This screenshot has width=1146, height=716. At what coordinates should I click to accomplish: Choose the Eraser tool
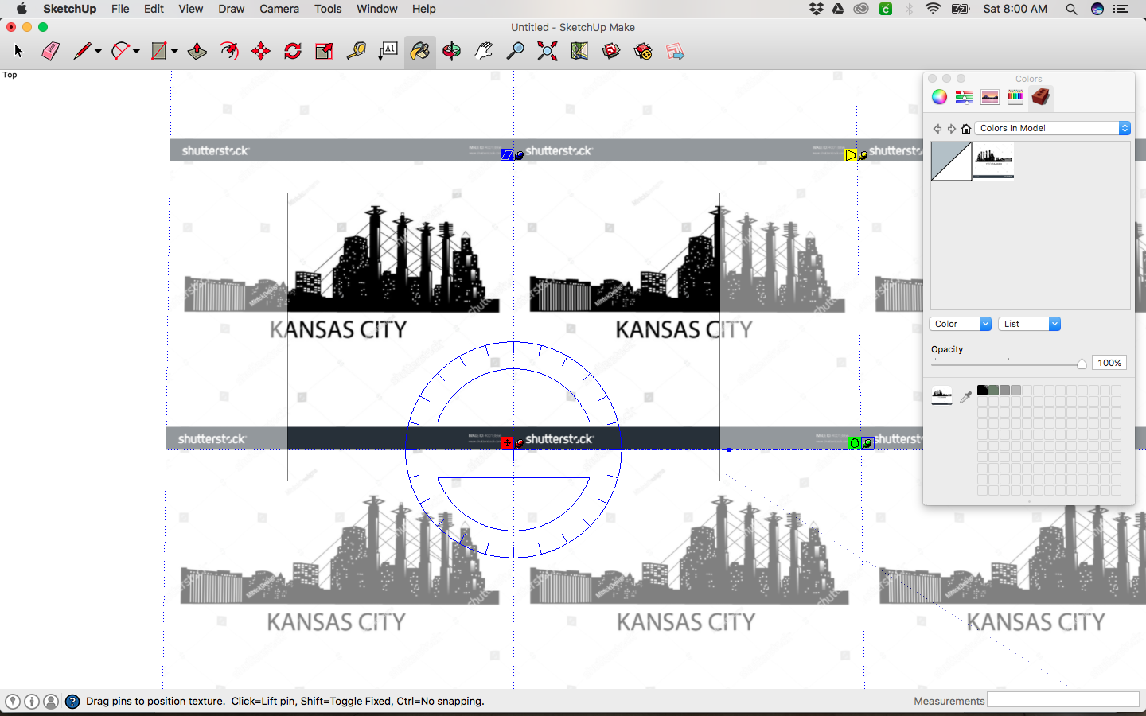pyautogui.click(x=50, y=52)
